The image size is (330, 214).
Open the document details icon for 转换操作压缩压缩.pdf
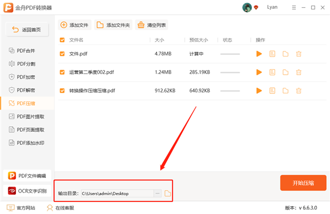click(x=272, y=91)
